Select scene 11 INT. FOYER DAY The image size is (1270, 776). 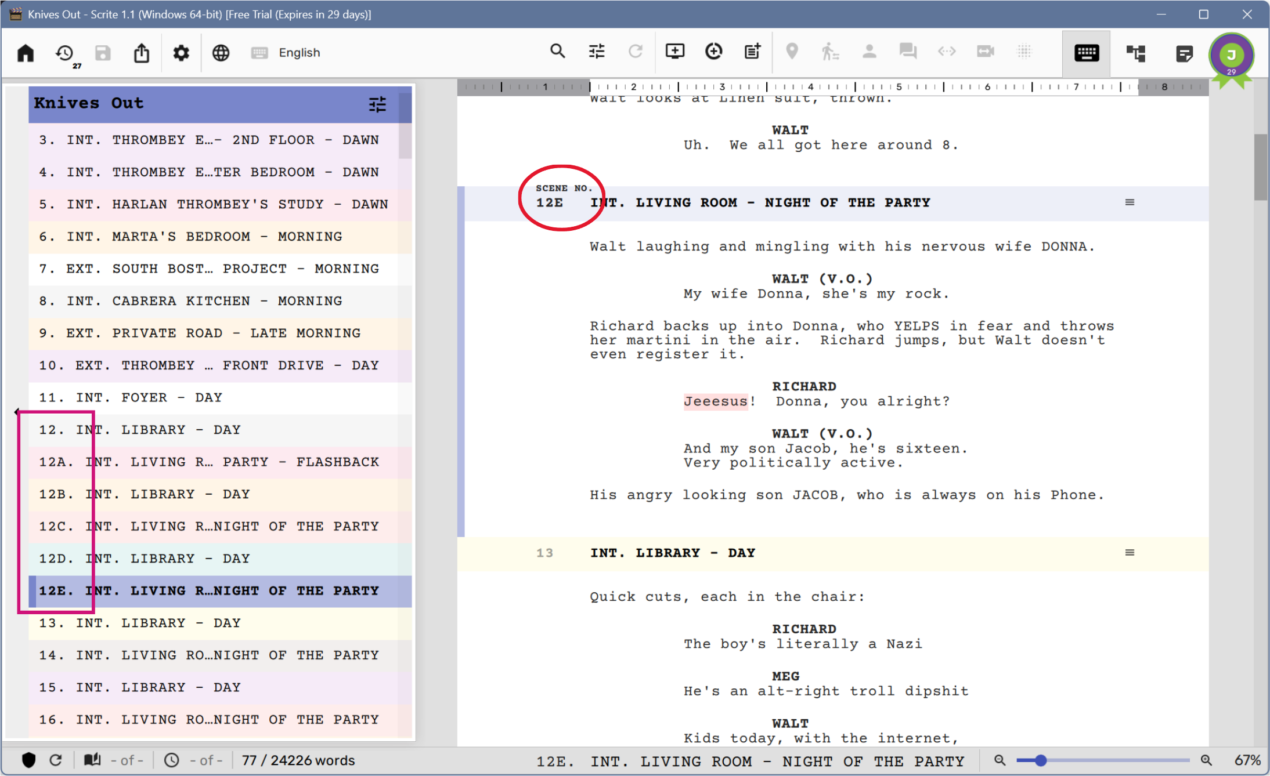point(214,397)
